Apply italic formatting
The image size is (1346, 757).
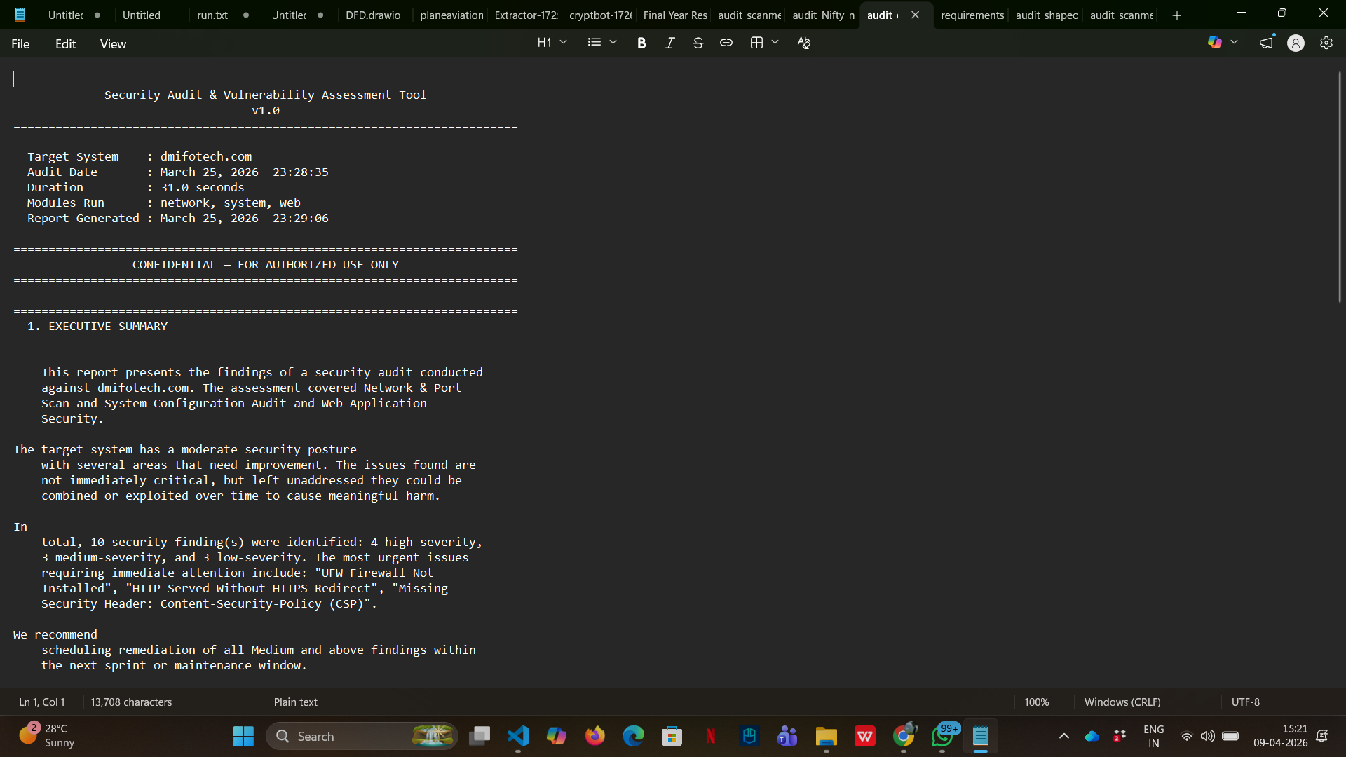[x=669, y=43]
